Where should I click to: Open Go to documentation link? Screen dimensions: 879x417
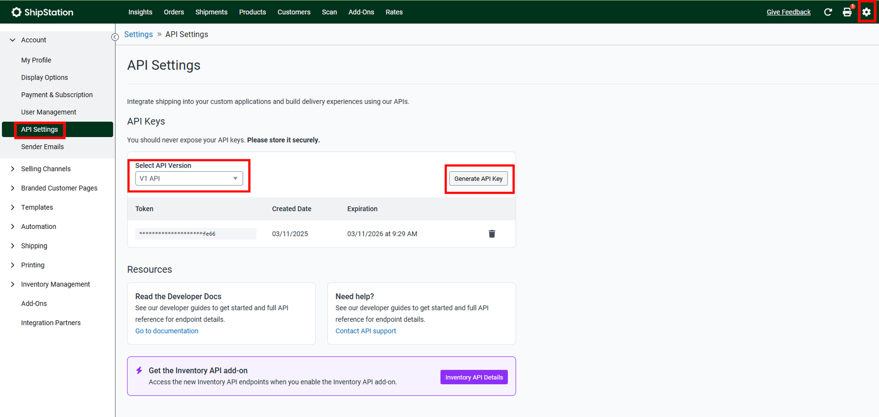[167, 331]
